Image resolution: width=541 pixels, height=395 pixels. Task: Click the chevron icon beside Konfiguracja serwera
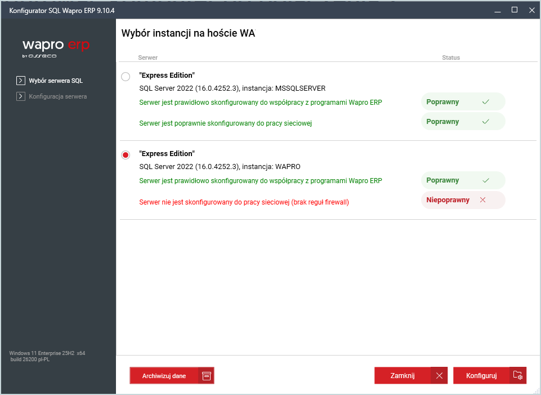click(x=21, y=96)
